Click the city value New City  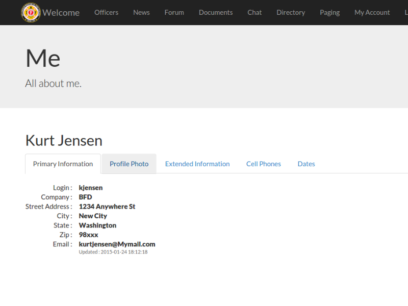pos(93,216)
